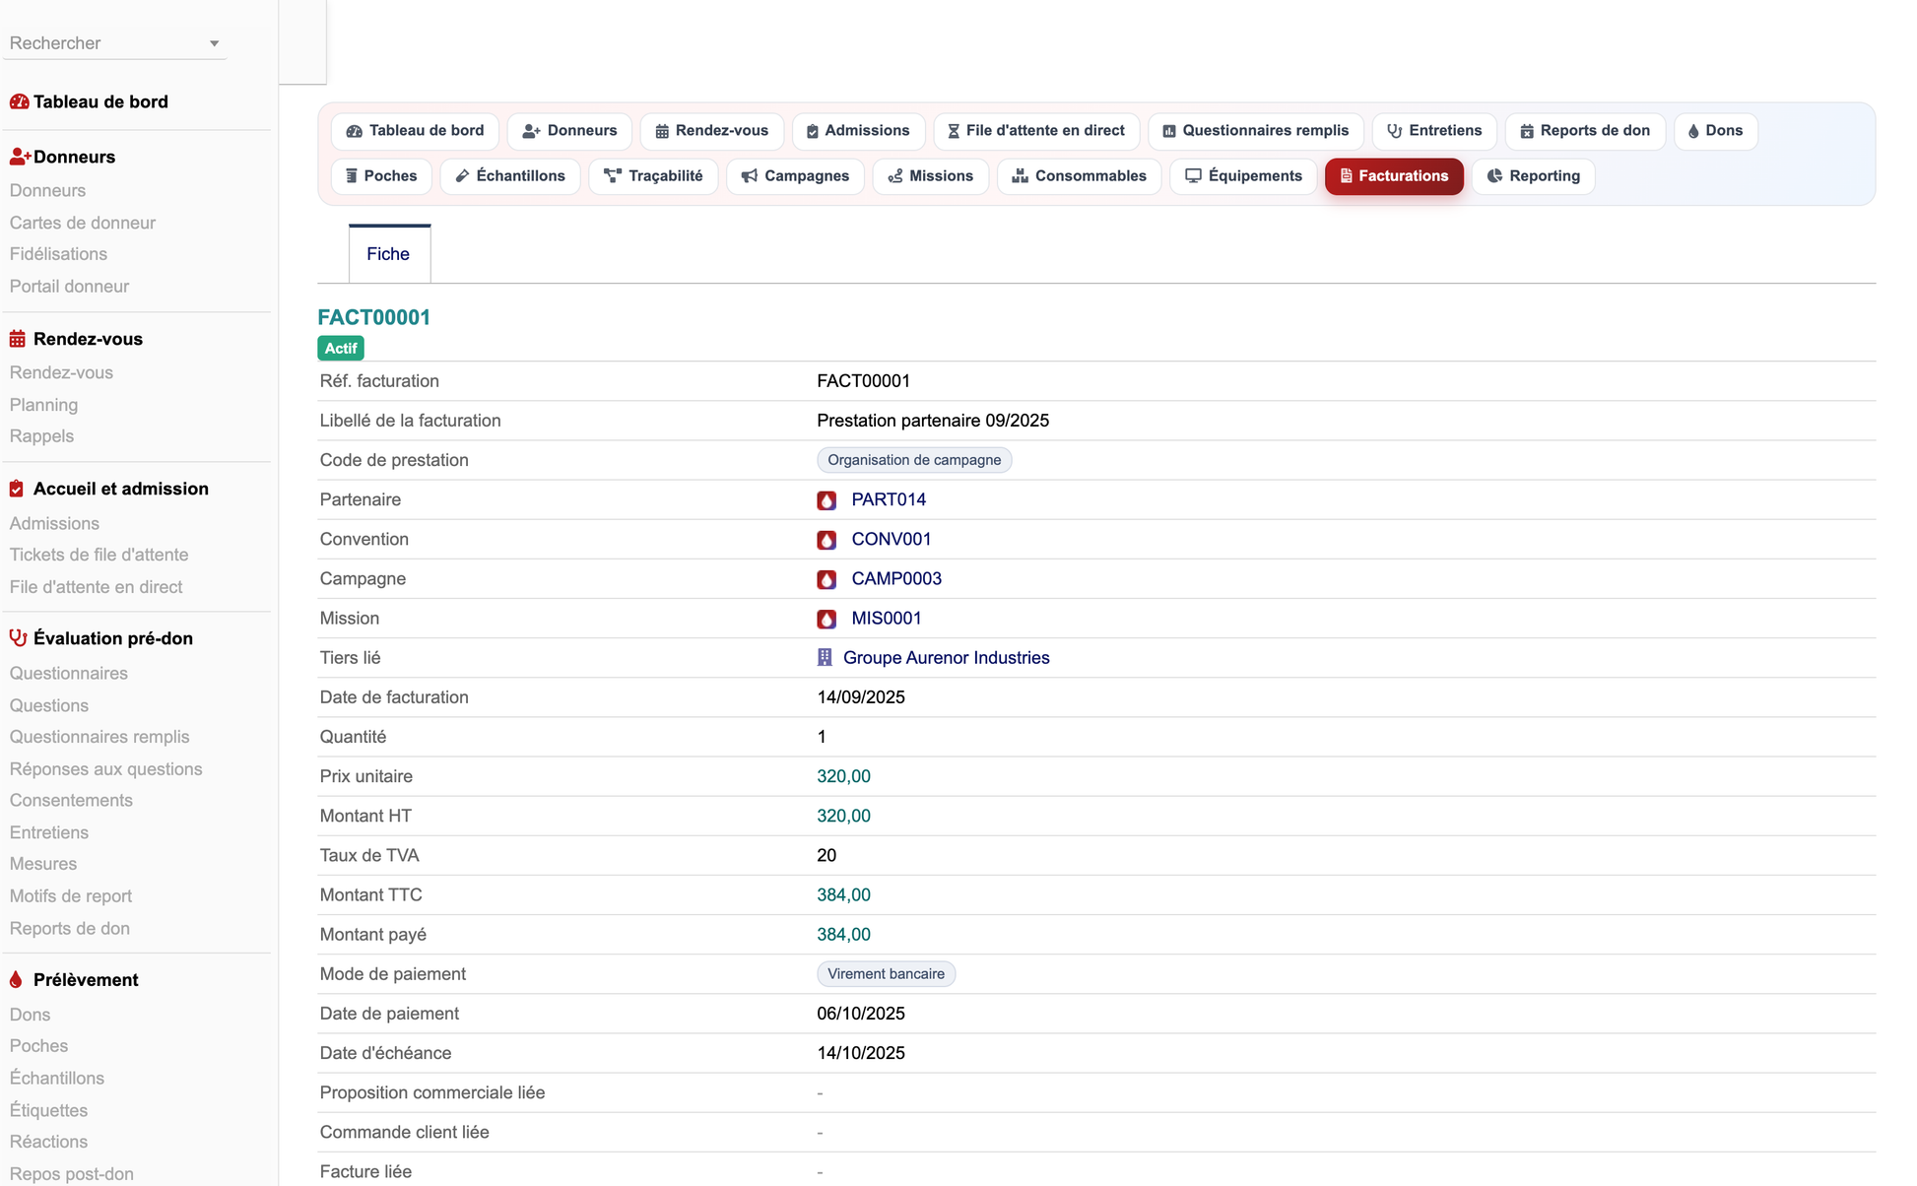Open campaign link CAMP0003
The image size is (1917, 1186).
(896, 579)
